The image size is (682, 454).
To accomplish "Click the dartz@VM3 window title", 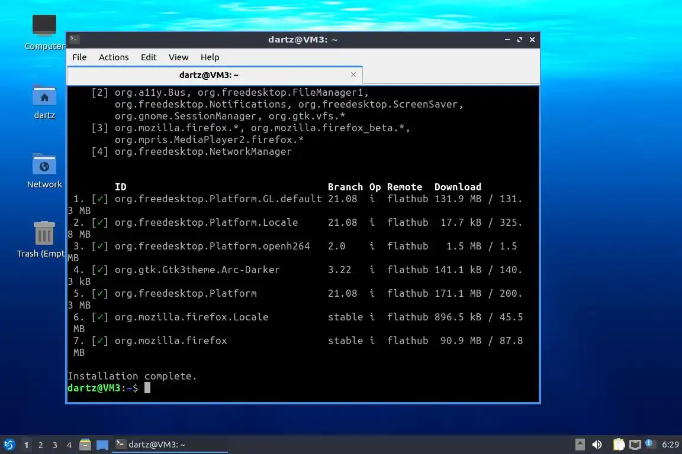I will click(x=303, y=40).
